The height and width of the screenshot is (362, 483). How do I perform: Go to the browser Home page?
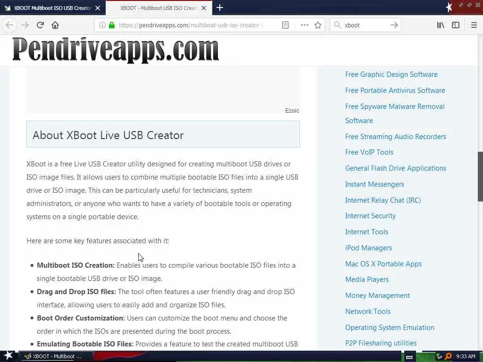[x=55, y=25]
